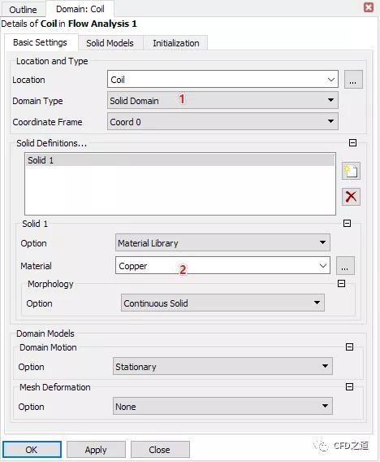Open the Morphology Continuous Solid dropdown
This screenshot has height=462, width=380.
pyautogui.click(x=222, y=303)
